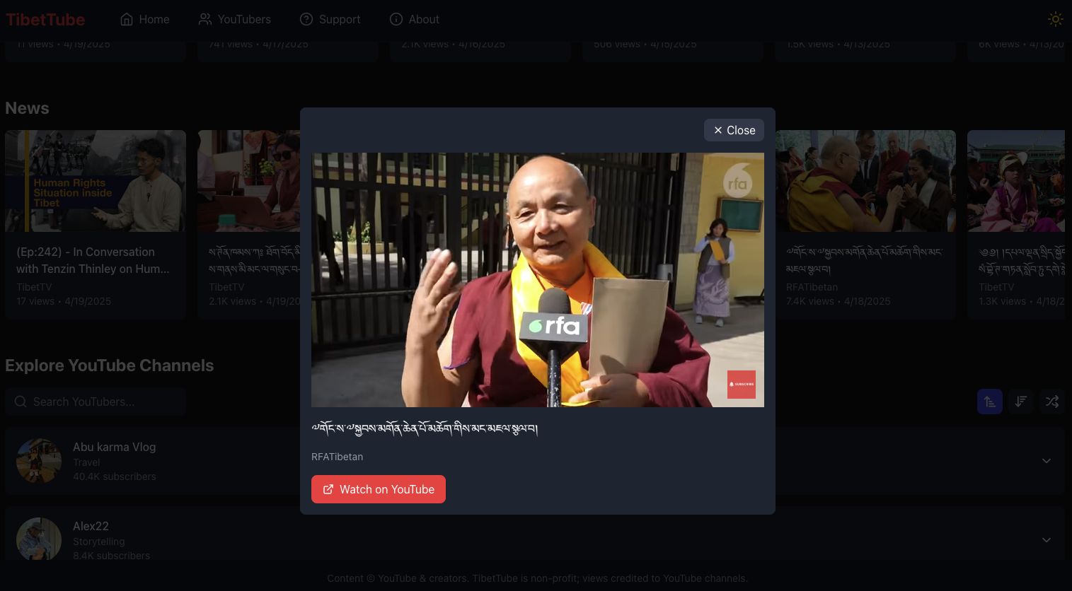Click the Support question mark icon
The width and height of the screenshot is (1072, 591).
(306, 19)
